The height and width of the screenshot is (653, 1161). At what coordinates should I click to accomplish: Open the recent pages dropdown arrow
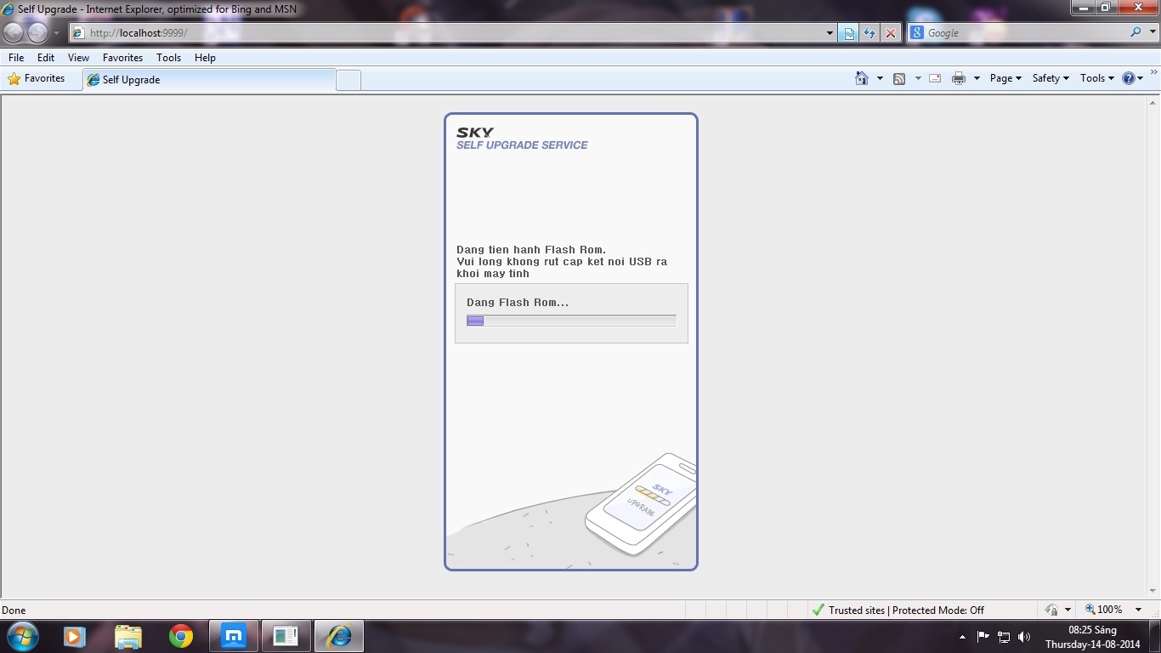[56, 33]
